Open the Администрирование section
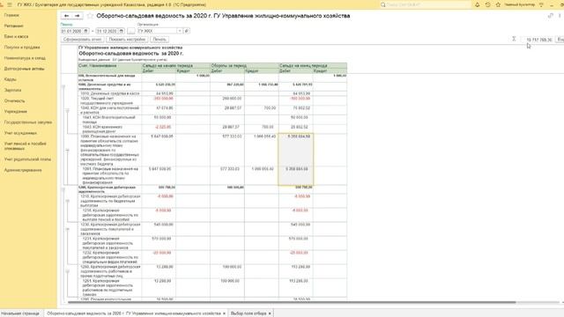This screenshot has width=564, height=317. (23, 170)
